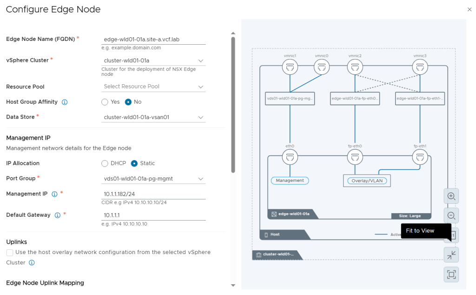Screen dimensions: 476x295
Task: Open the Port Group dropdown
Action: point(153,179)
